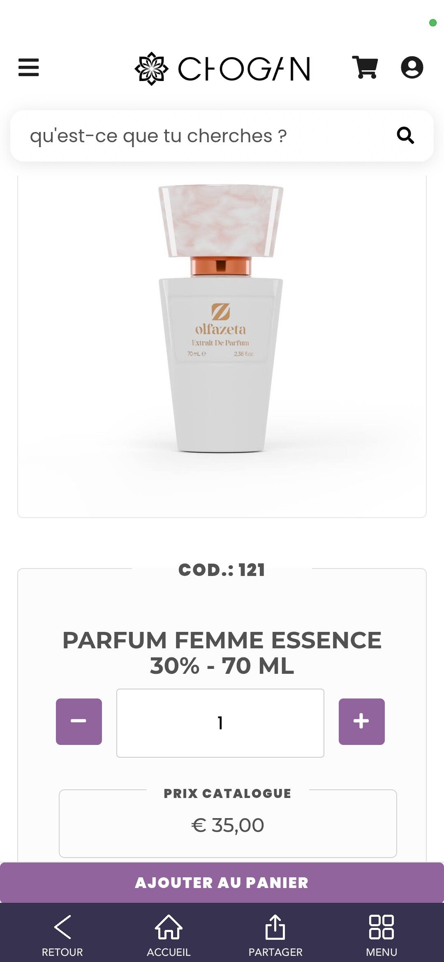This screenshot has width=444, height=962.
Task: Focus the 'qu'est-ce que tu cherches' search box
Action: [x=222, y=136]
